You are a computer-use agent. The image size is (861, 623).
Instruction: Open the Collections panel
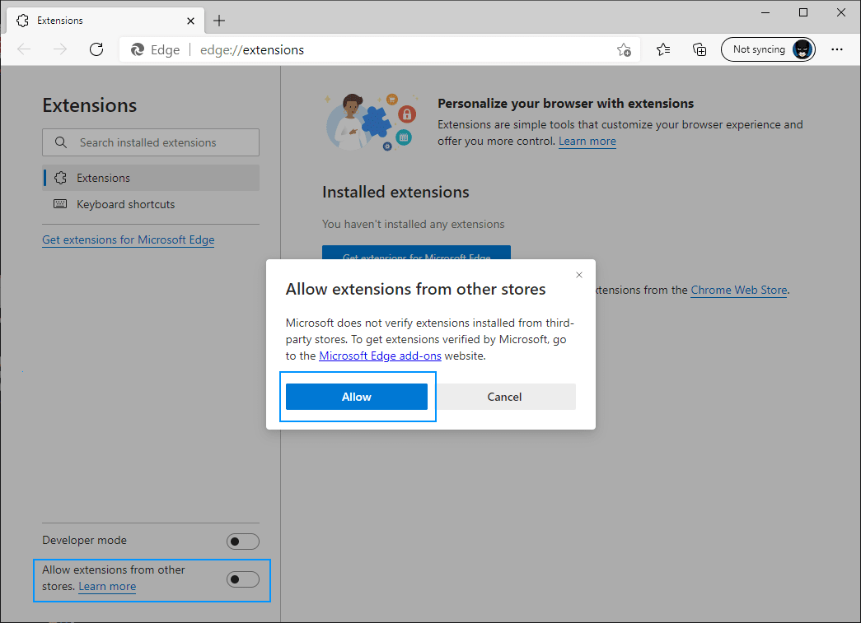pos(700,49)
